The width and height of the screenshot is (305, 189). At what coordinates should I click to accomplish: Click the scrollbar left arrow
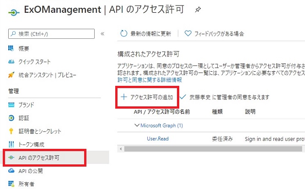pos(121,149)
